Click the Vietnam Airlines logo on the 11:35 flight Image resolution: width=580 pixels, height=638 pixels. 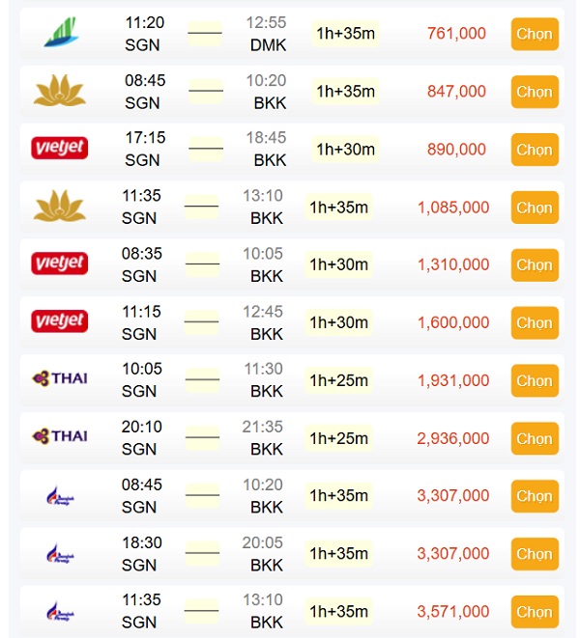point(60,207)
